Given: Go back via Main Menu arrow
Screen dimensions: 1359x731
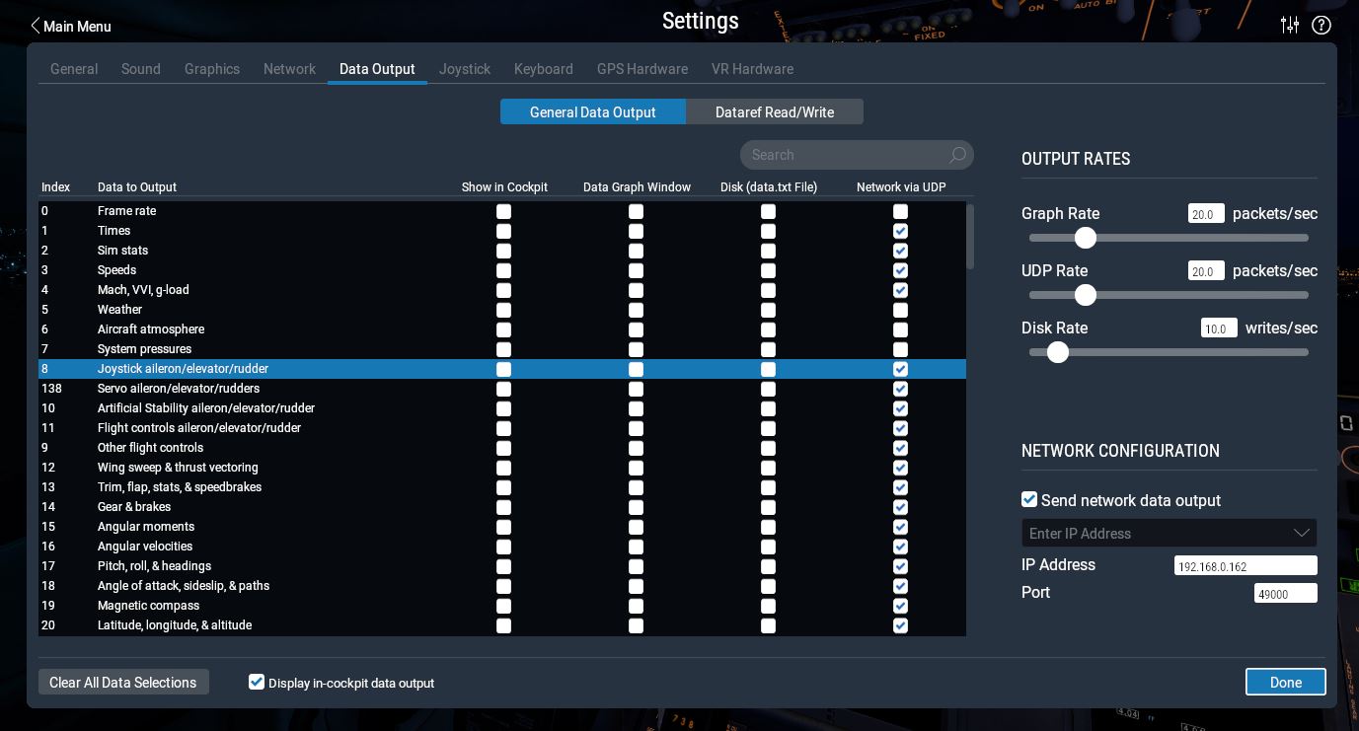Looking at the screenshot, I should (70, 26).
